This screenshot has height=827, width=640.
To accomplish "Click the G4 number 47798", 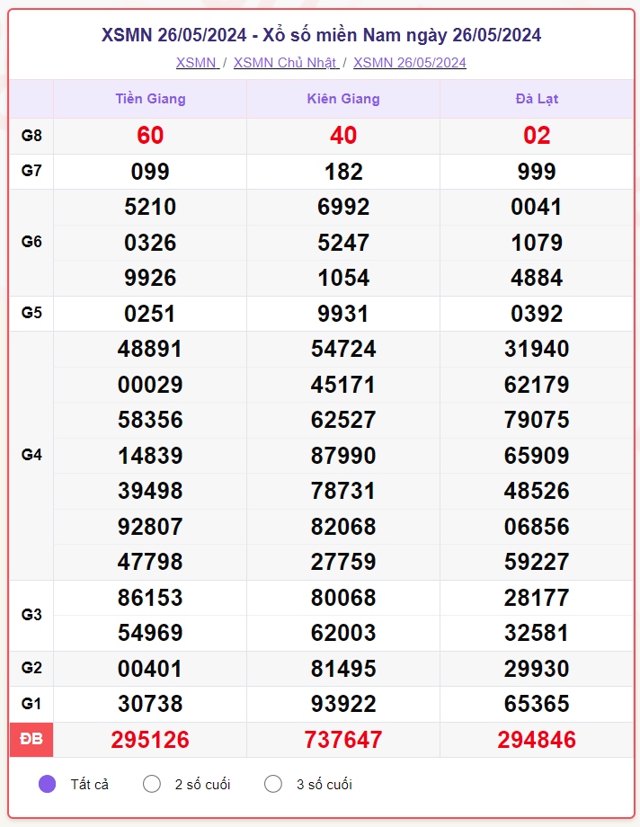I will pyautogui.click(x=150, y=562).
